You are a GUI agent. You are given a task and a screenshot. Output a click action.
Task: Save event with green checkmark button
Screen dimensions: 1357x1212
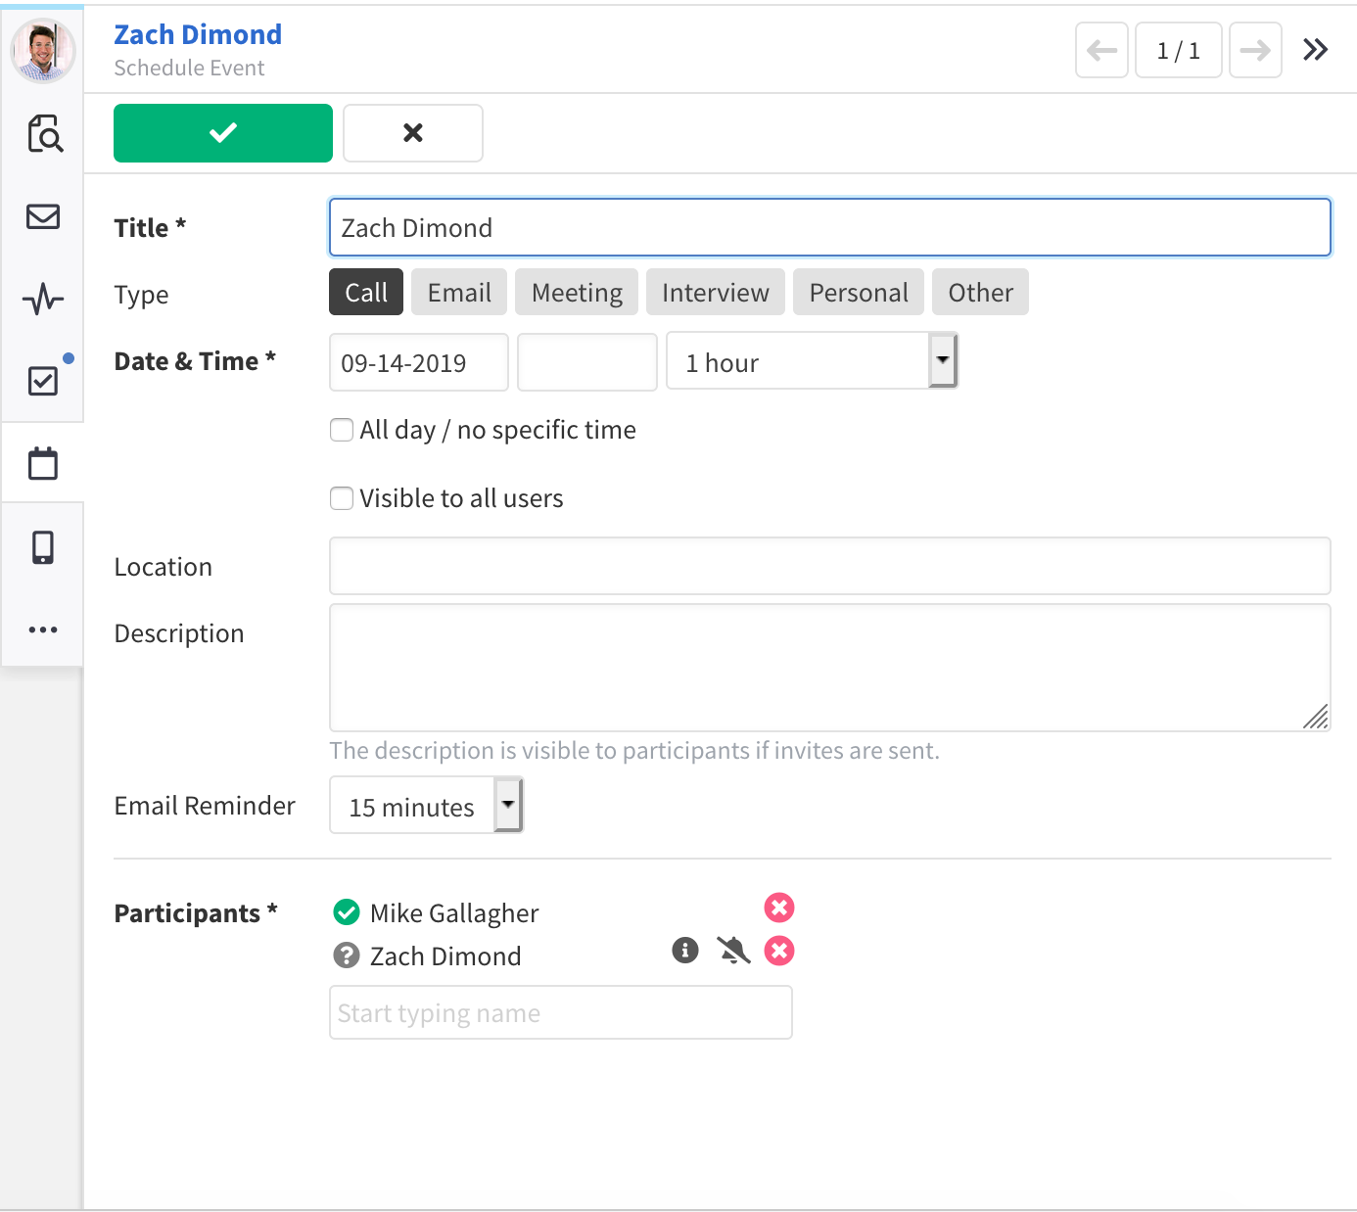223,133
